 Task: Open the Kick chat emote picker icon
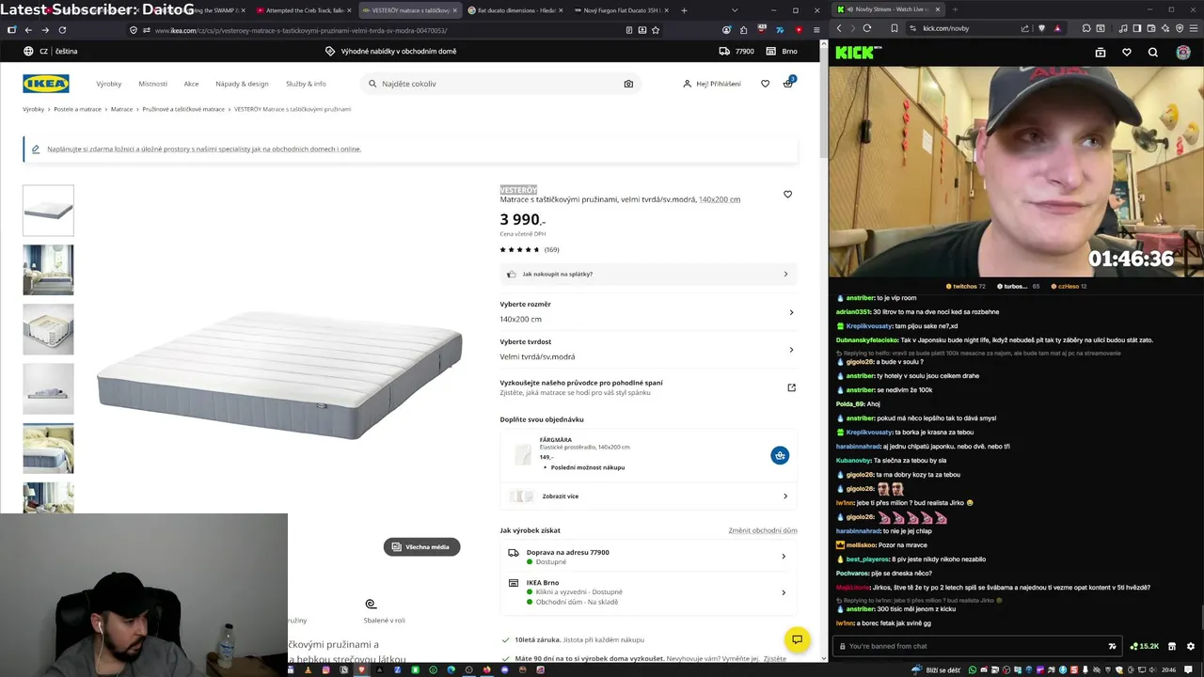[1112, 646]
